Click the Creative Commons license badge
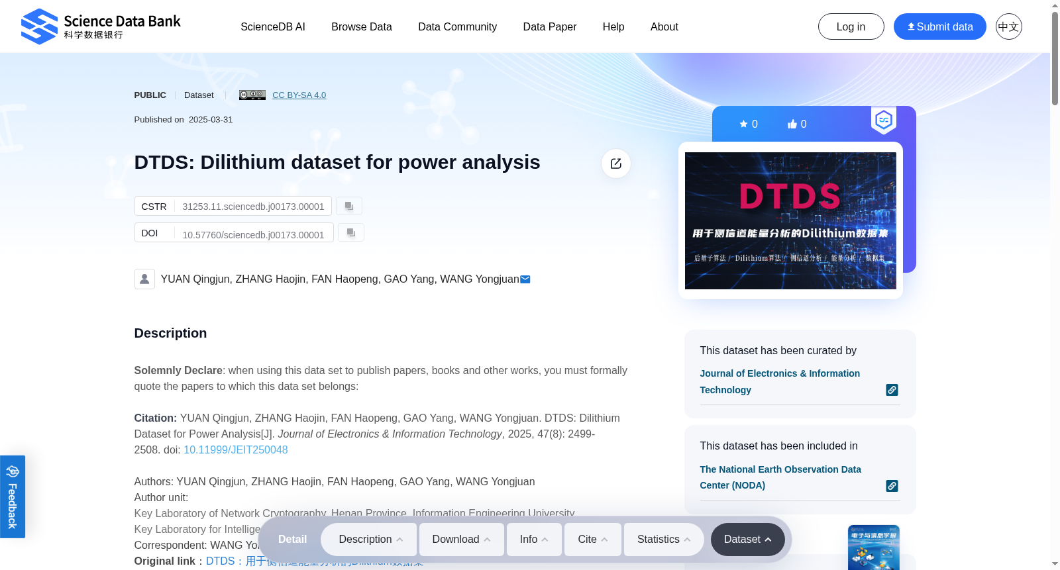The image size is (1060, 570). [252, 95]
